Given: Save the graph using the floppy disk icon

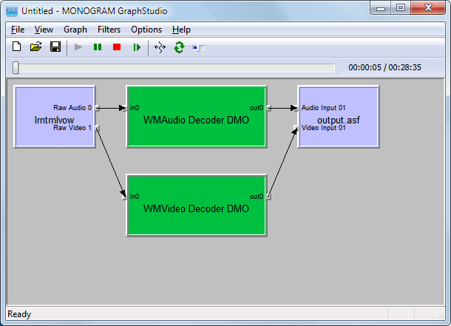Looking at the screenshot, I should click(55, 47).
